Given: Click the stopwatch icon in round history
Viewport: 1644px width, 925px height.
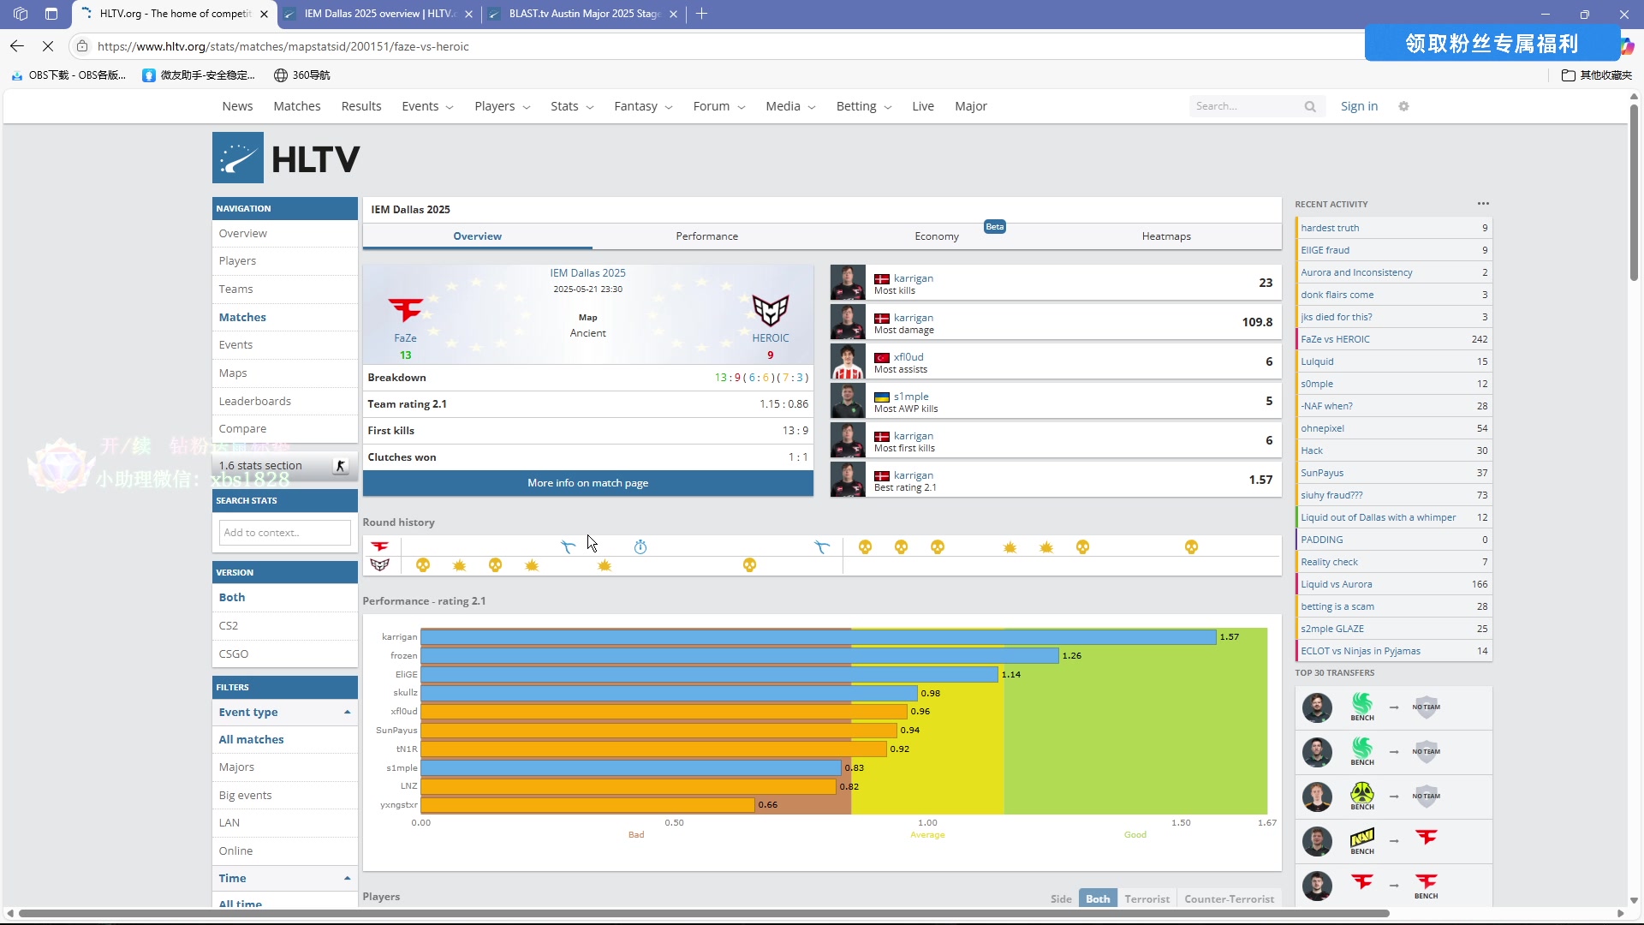Looking at the screenshot, I should click(640, 546).
